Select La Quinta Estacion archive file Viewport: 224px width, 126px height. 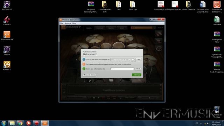click(91, 7)
